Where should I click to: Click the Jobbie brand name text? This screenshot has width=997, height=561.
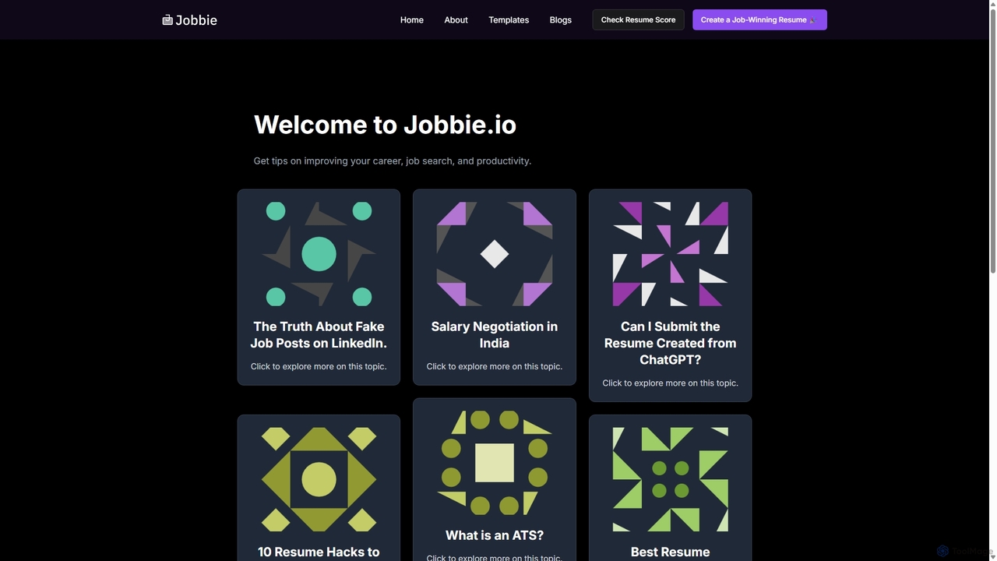click(196, 20)
